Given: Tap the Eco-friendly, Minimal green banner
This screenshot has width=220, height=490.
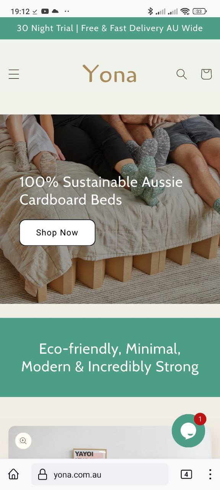Looking at the screenshot, I should tap(110, 358).
